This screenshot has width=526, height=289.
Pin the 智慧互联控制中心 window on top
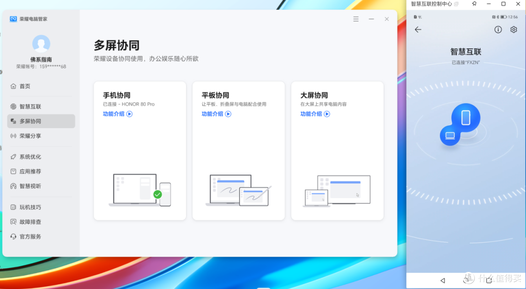pos(473,4)
